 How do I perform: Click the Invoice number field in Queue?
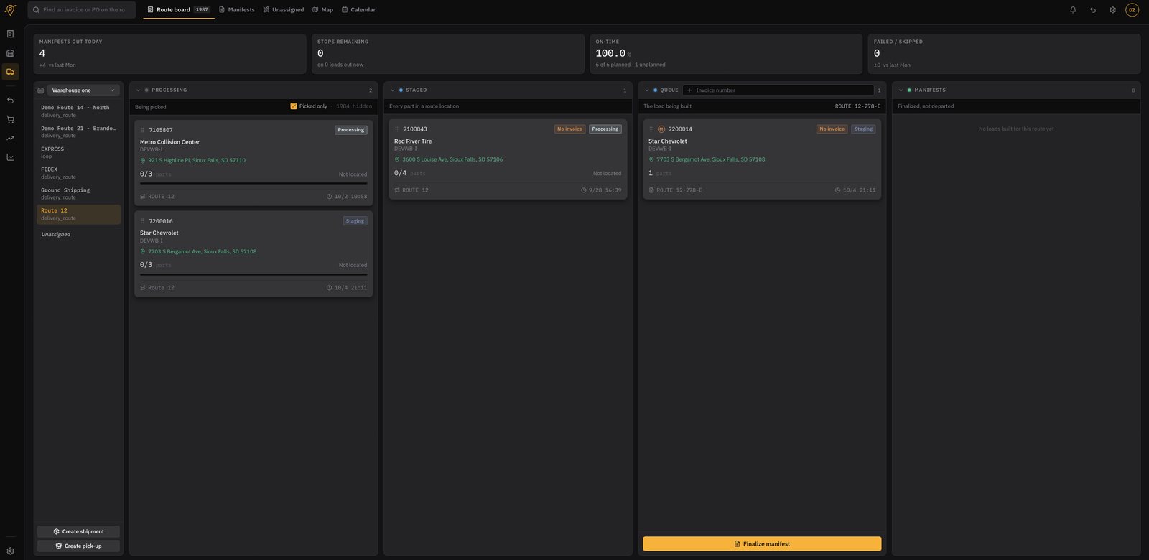point(778,90)
